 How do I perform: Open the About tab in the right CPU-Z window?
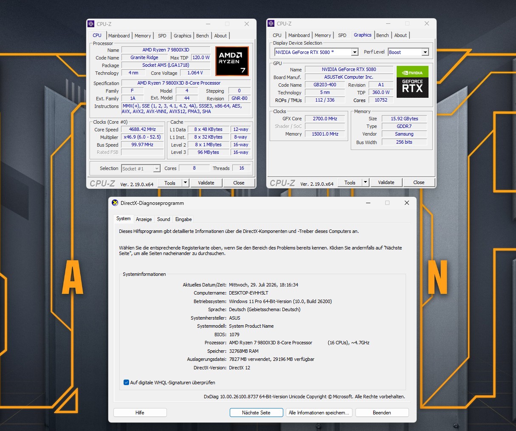(x=400, y=35)
